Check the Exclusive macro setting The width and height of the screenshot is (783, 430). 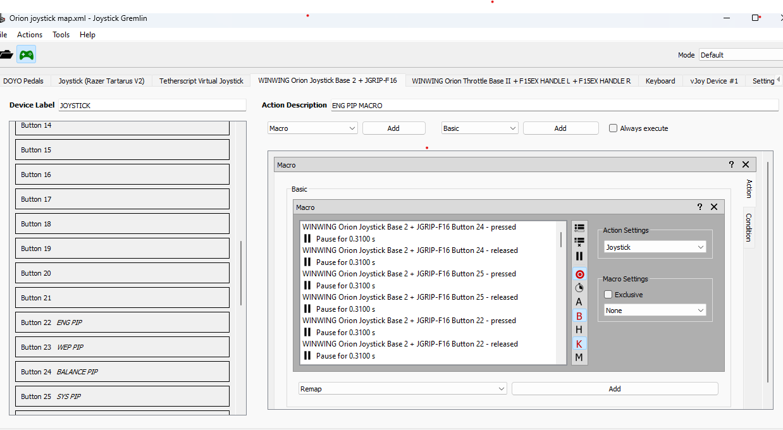(608, 295)
